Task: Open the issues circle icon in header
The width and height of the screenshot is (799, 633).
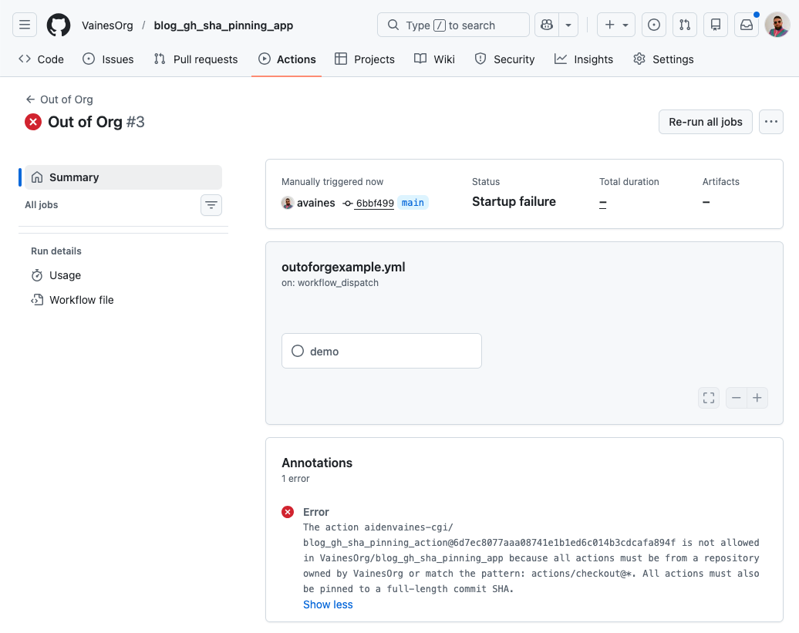Action: point(654,25)
